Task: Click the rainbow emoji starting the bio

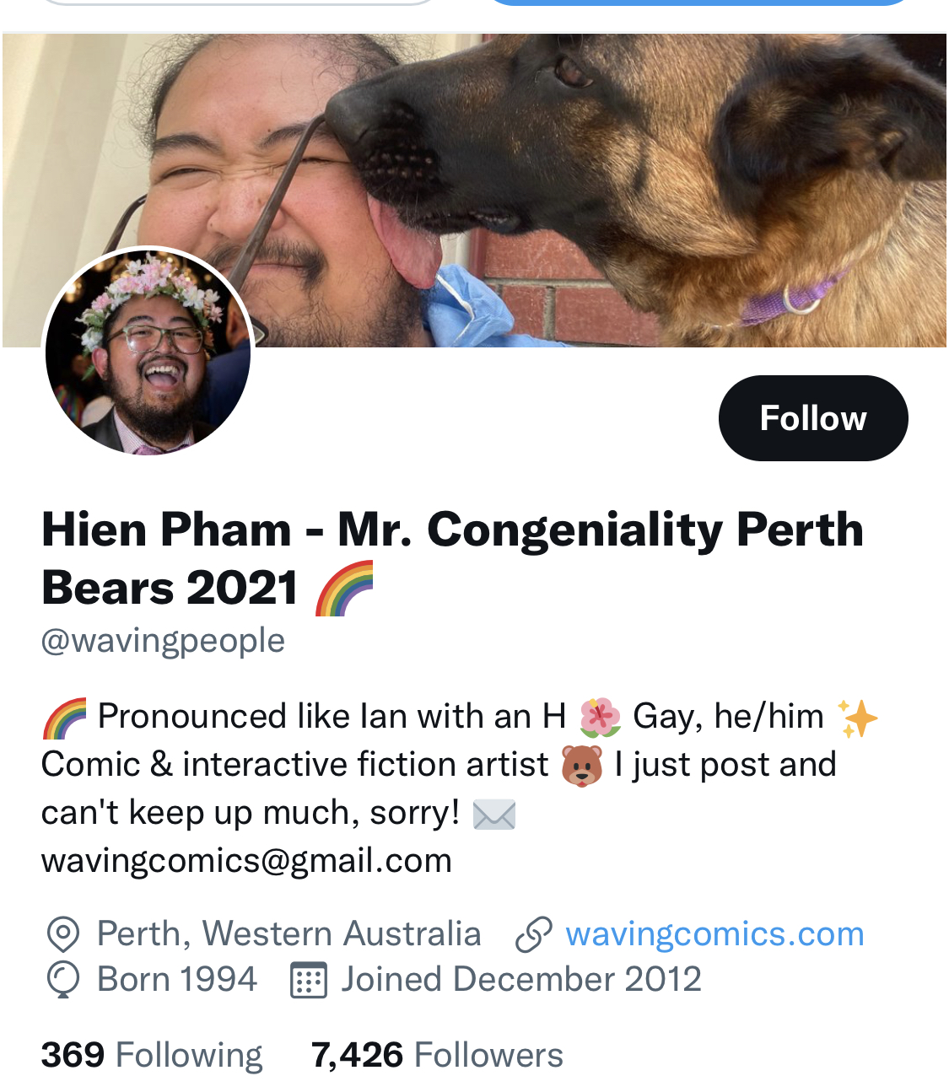Action: pos(65,718)
